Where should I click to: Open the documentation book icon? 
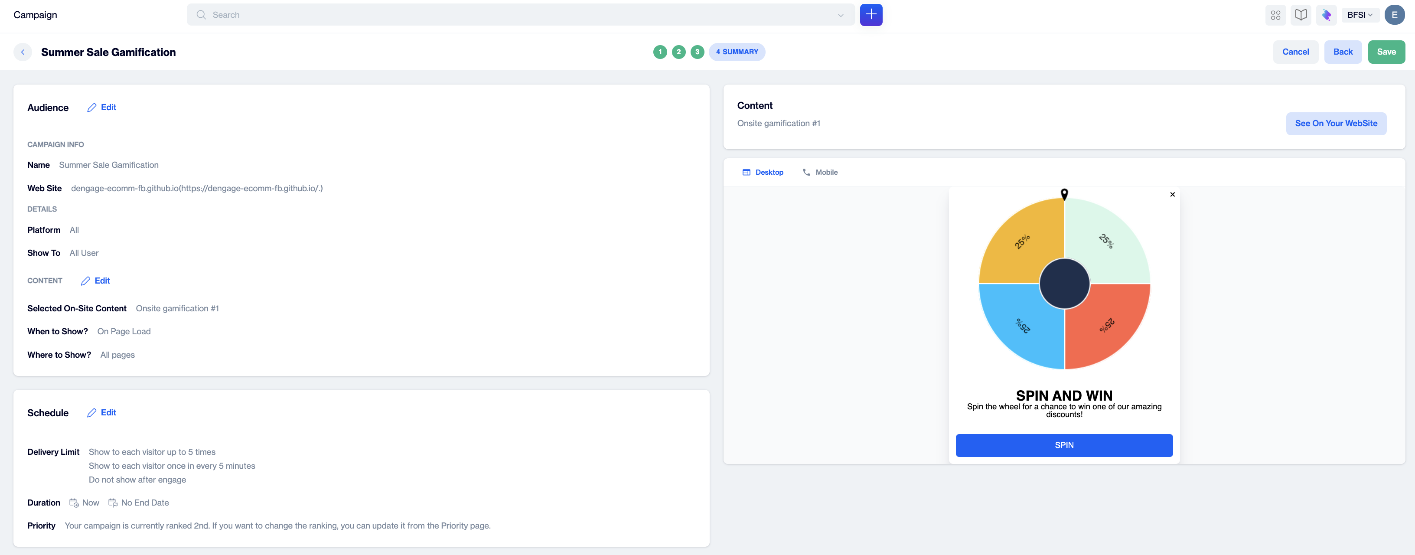click(1301, 15)
